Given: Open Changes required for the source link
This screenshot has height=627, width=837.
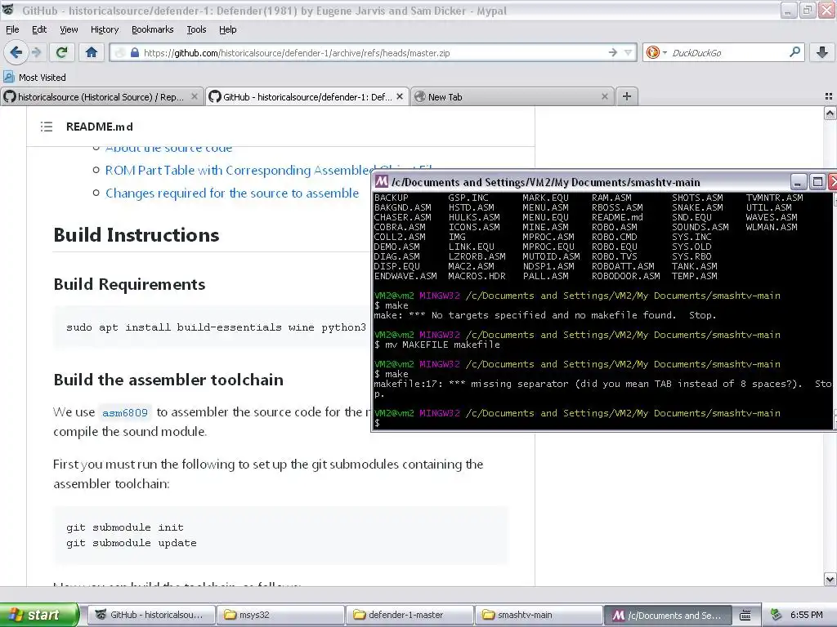Looking at the screenshot, I should [x=232, y=193].
